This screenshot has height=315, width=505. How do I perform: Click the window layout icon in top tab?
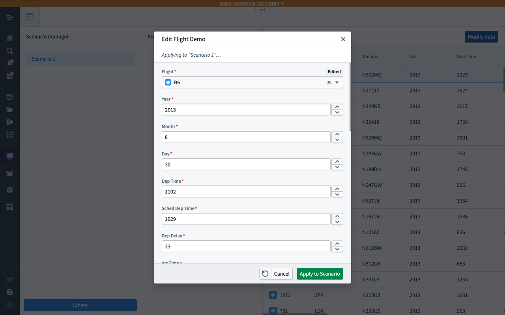point(30,17)
